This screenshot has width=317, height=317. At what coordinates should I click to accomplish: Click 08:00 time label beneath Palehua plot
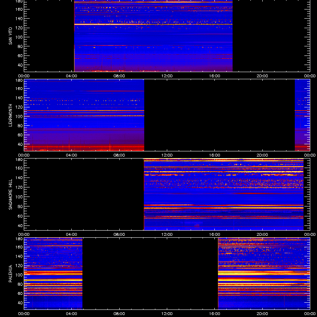(119, 314)
